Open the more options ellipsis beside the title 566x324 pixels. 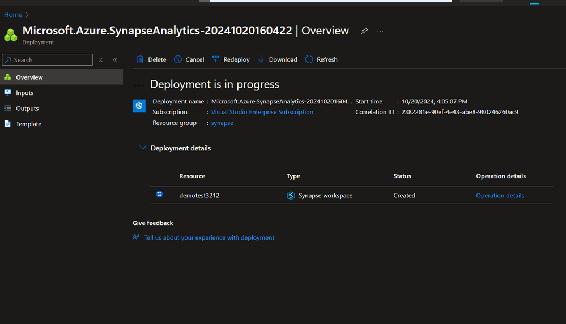[380, 31]
